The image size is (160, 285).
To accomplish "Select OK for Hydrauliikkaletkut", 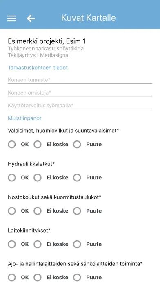I will pyautogui.click(x=12, y=178).
